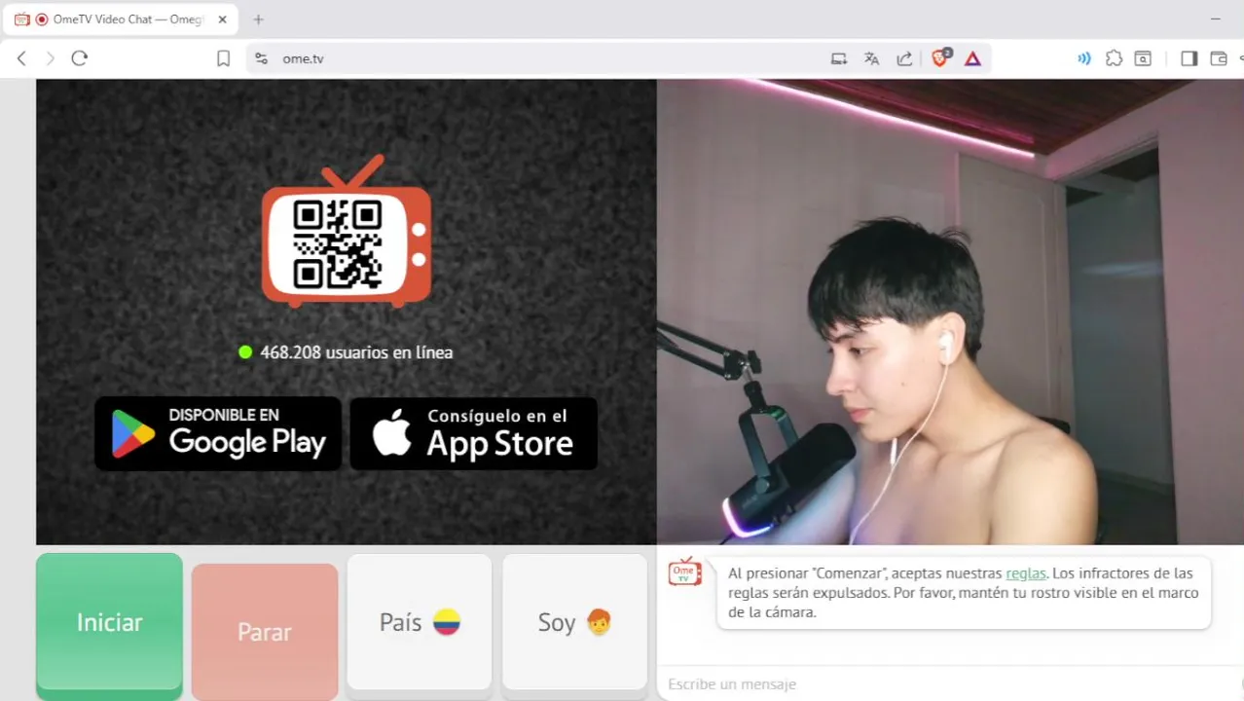Open the screen cast icon in address bar
This screenshot has width=1244, height=701.
pos(839,58)
